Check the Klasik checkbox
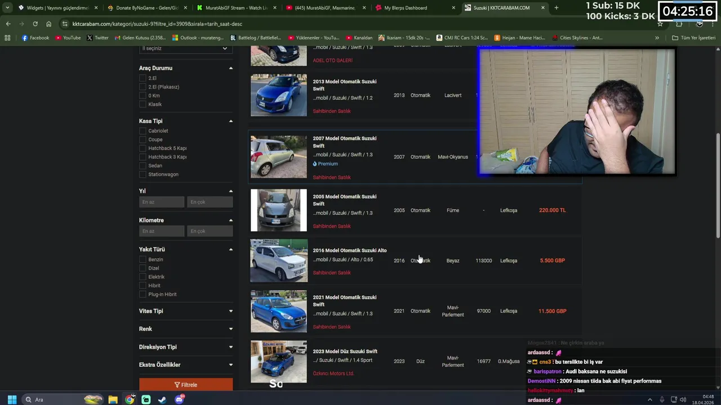721x405 pixels. pyautogui.click(x=143, y=104)
